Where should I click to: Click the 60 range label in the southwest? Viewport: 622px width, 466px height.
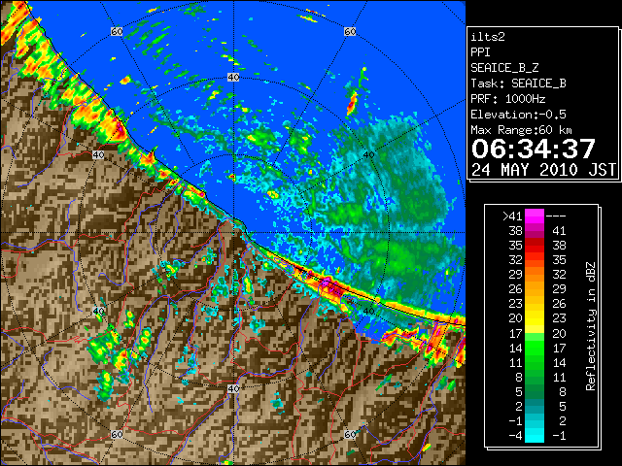tap(117, 434)
